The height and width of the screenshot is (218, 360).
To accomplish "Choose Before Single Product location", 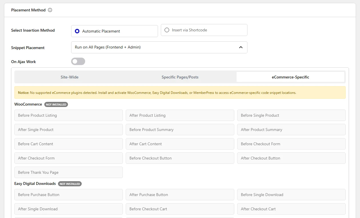I will (291, 115).
